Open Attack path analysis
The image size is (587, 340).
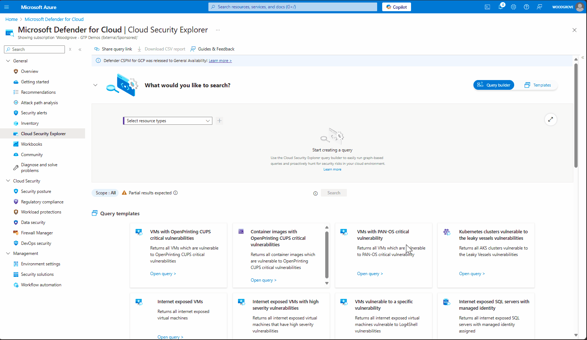pos(39,103)
